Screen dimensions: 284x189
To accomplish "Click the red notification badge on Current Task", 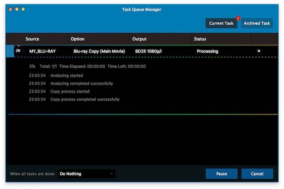I will tap(238, 18).
